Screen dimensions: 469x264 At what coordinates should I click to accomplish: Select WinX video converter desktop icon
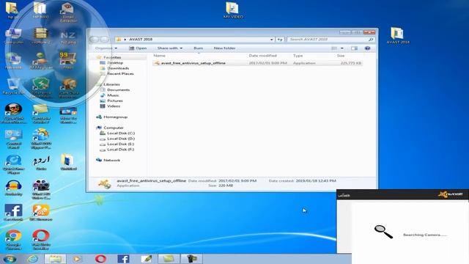pos(41,189)
